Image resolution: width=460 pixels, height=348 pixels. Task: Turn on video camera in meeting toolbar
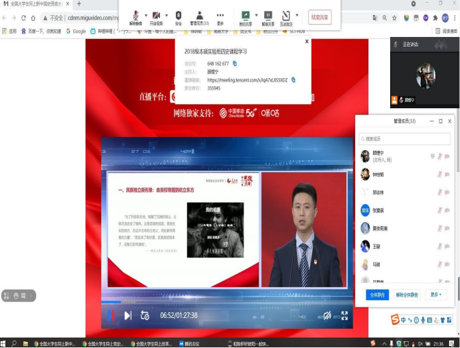[157, 16]
